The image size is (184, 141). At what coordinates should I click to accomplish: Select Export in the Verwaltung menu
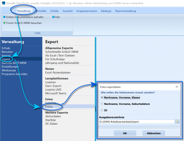click(x=6, y=59)
